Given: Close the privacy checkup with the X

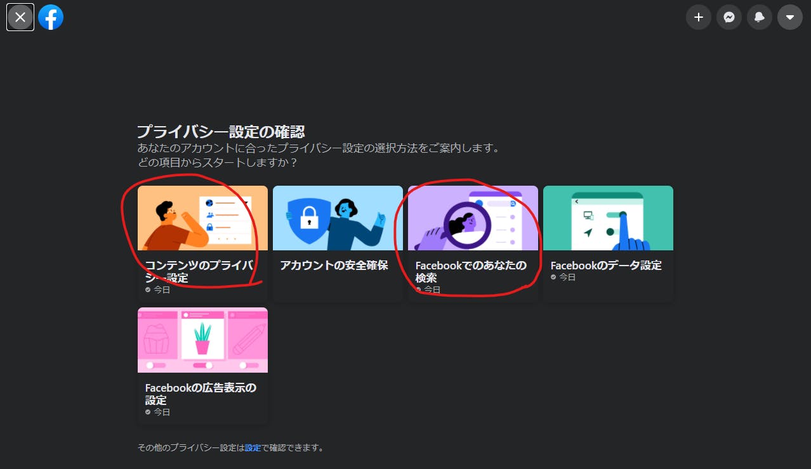Looking at the screenshot, I should click(20, 17).
